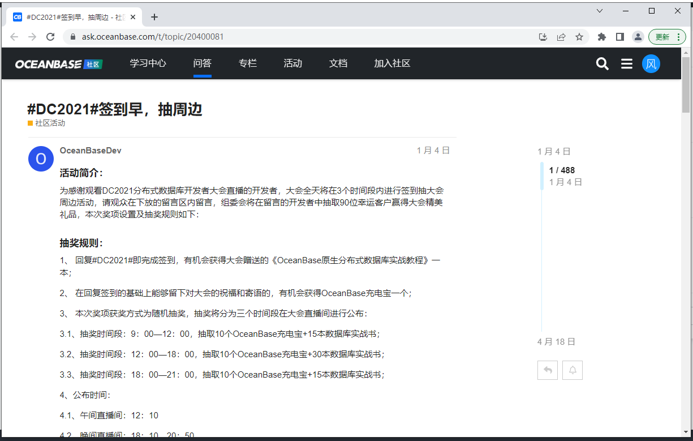Click the padlock site info icon

point(72,37)
